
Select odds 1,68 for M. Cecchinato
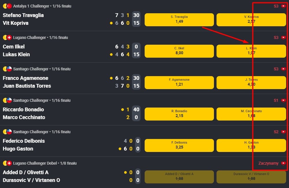point(251,114)
